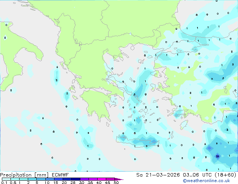
Task: Click the 0.5–1 mm legend color swatch
Action: click(x=15, y=179)
